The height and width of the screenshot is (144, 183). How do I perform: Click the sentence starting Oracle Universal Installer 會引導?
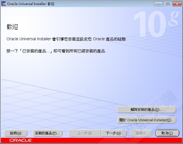pyautogui.click(x=67, y=39)
